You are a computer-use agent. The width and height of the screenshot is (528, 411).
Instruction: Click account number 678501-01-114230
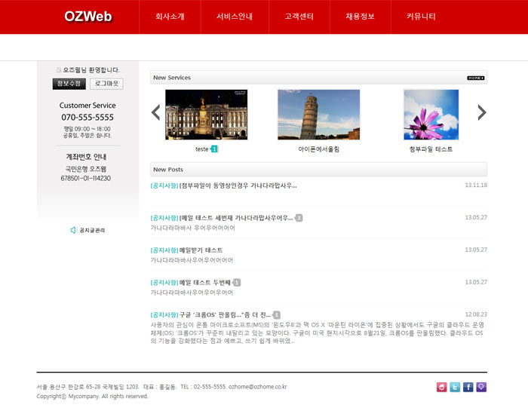click(85, 179)
